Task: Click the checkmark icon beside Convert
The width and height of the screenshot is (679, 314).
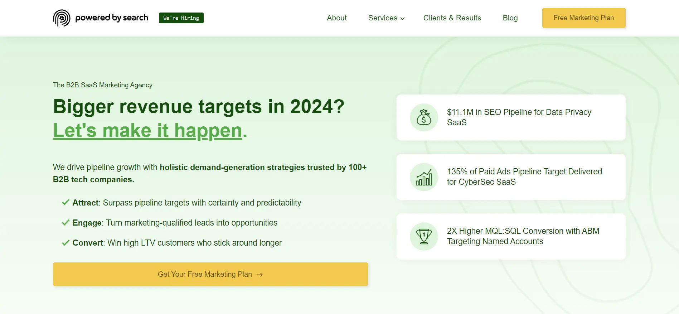Action: 66,242
